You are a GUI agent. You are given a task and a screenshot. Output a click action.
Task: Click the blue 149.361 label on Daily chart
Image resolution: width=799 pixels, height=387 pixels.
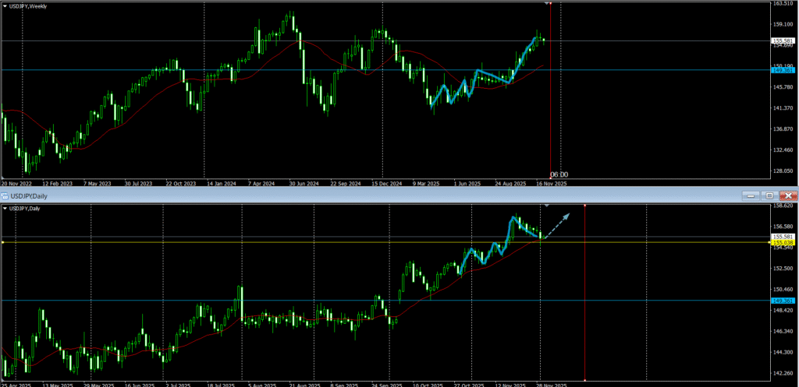point(783,300)
